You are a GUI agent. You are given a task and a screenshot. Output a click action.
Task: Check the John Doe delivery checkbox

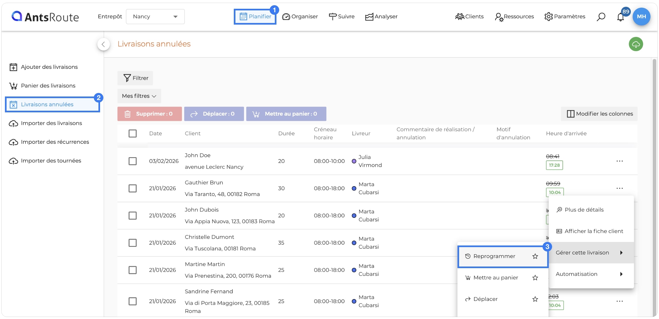point(133,161)
